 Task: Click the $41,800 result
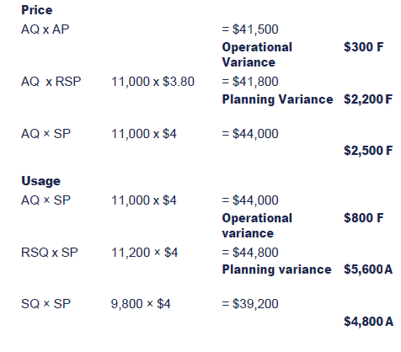[x=250, y=82]
